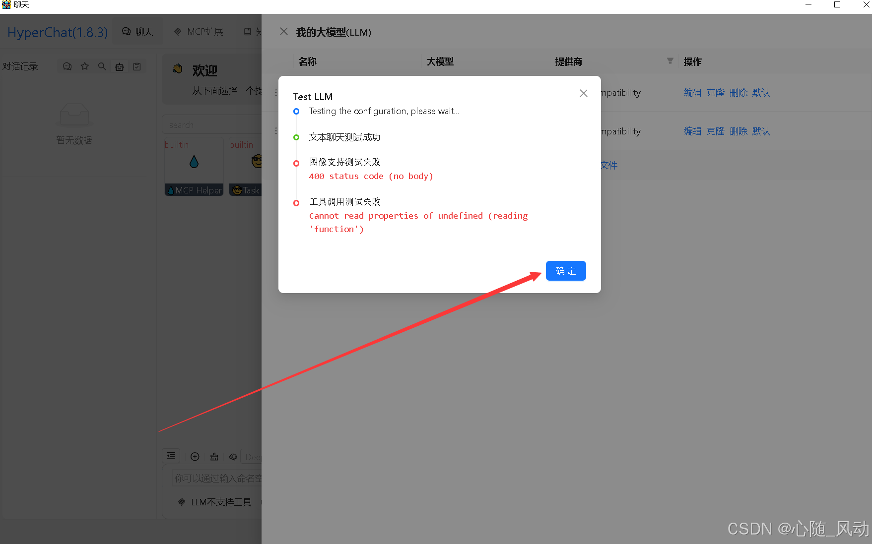
Task: Open the 提供商 column filter funnel
Action: coord(670,61)
